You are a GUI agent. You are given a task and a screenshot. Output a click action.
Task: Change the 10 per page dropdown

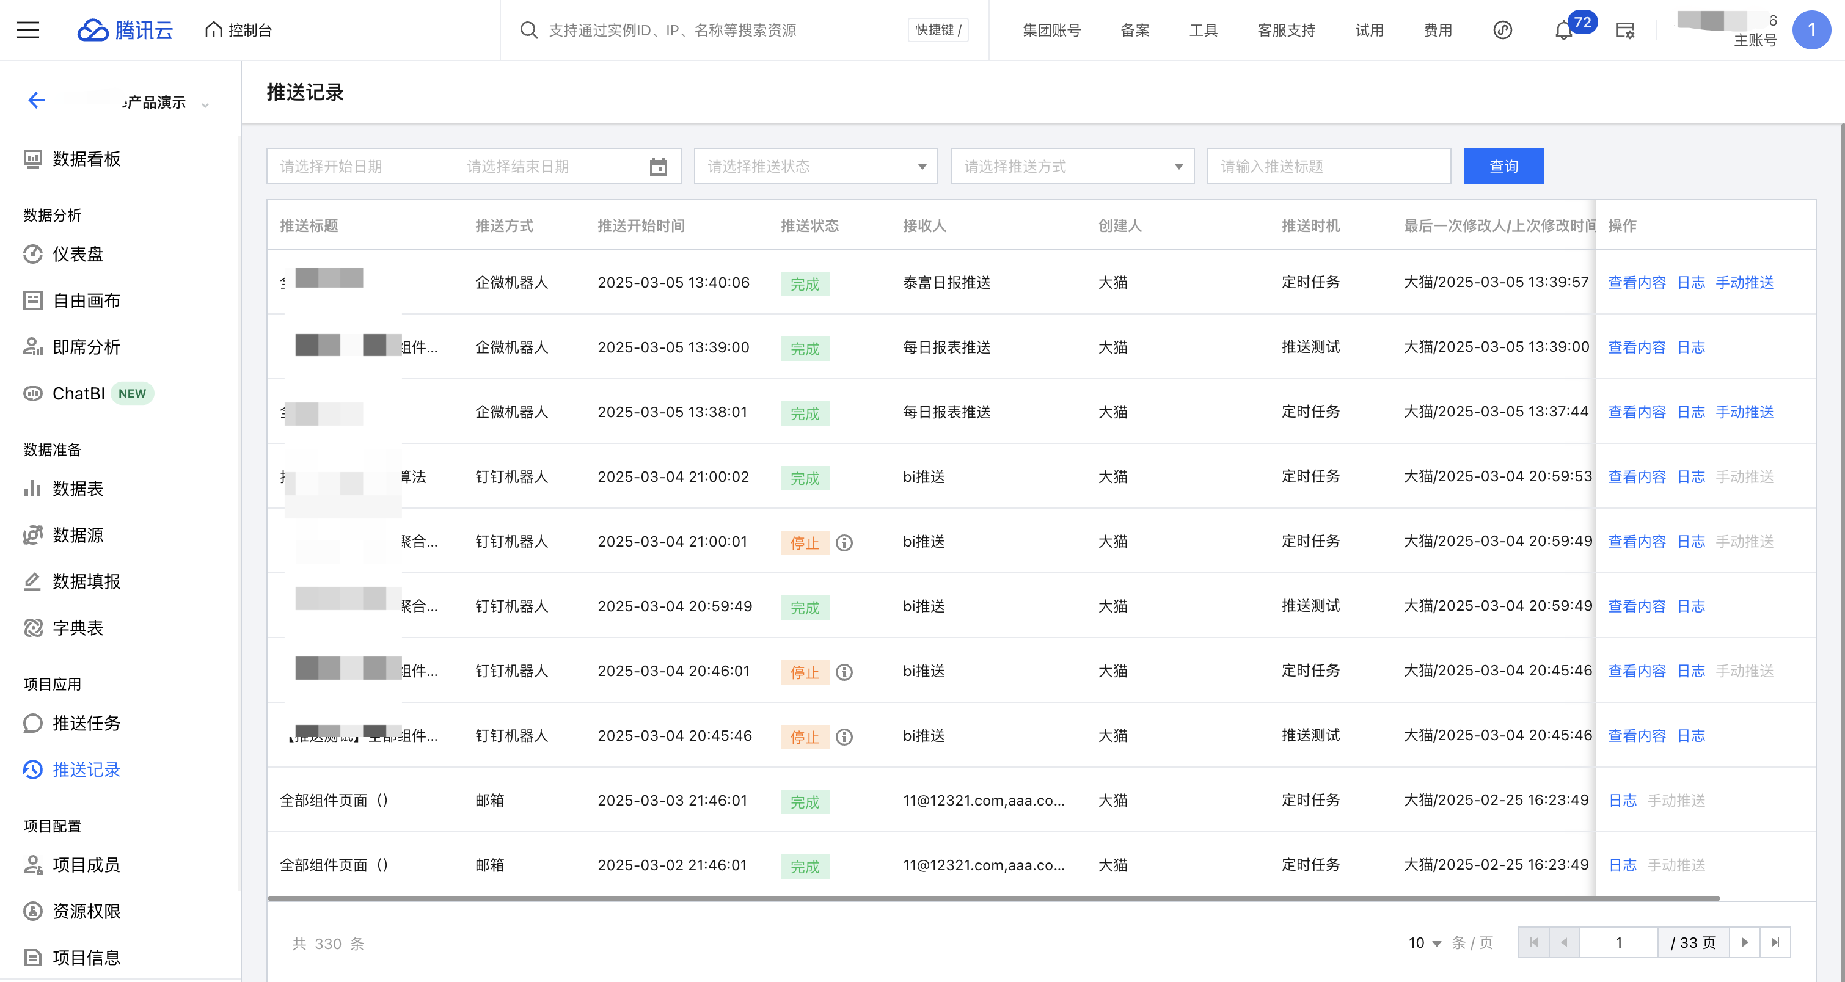(1424, 944)
